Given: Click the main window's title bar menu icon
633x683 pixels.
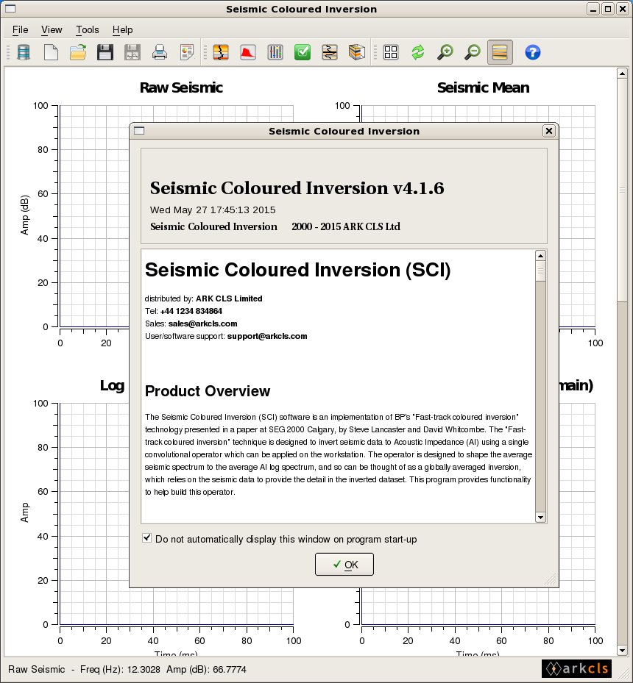Looking at the screenshot, I should pos(10,9).
